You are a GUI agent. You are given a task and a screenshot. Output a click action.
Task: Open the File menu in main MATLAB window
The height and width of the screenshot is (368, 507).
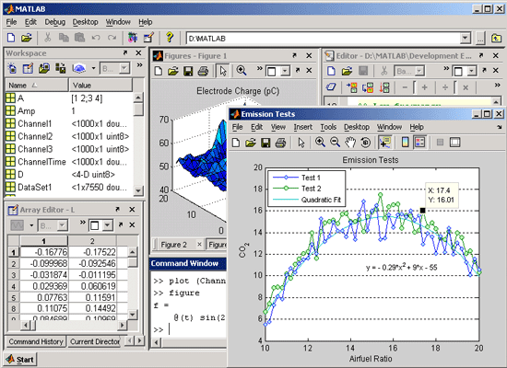tap(11, 22)
